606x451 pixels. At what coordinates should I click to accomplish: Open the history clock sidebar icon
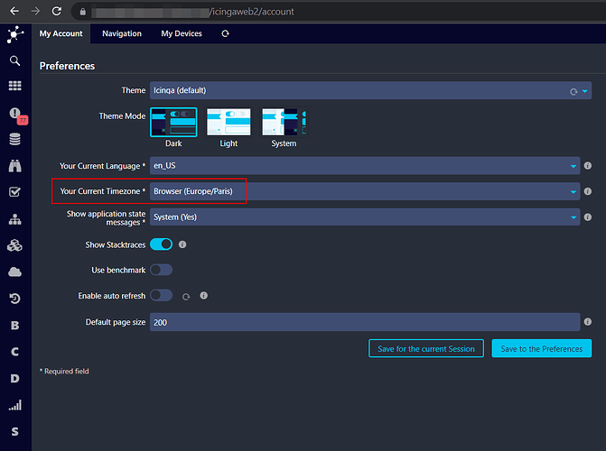(x=15, y=299)
